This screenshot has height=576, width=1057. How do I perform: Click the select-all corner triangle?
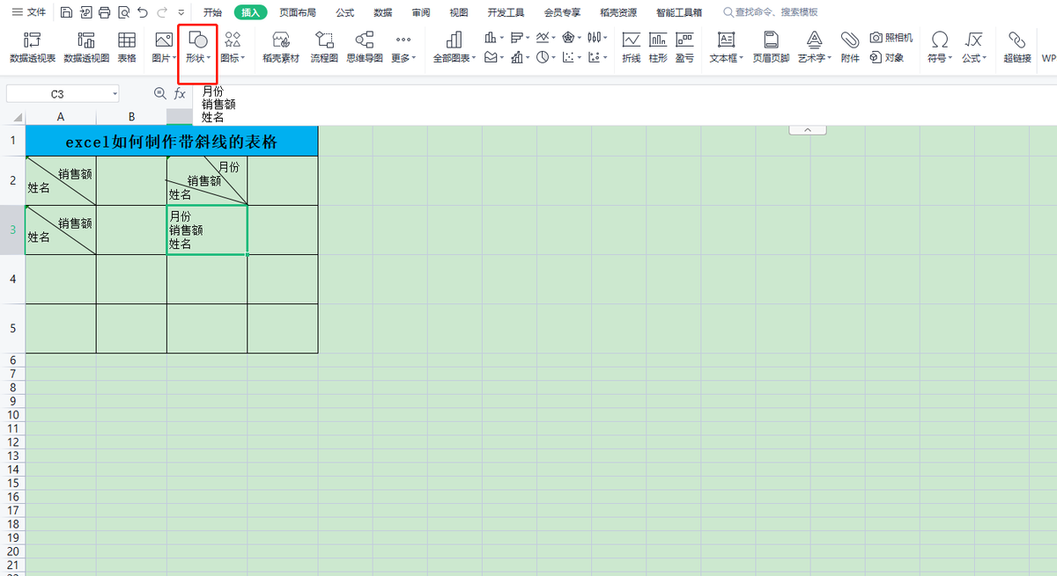(x=18, y=118)
